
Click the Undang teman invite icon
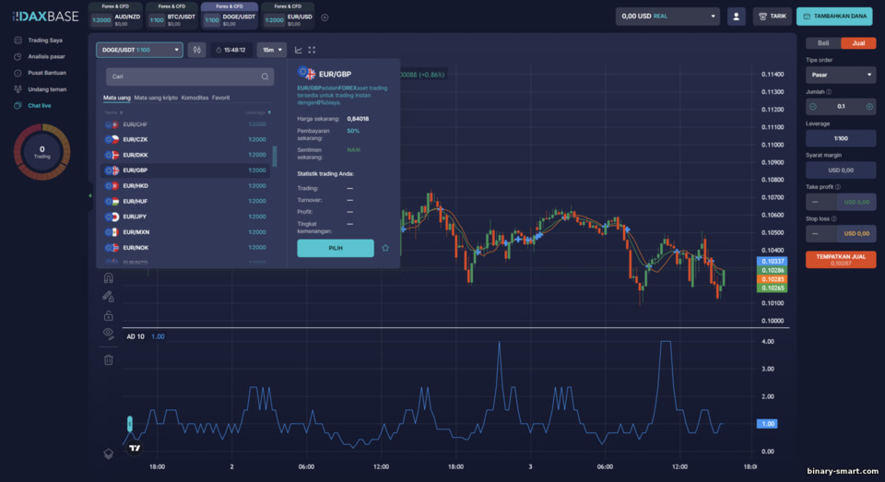(x=18, y=89)
